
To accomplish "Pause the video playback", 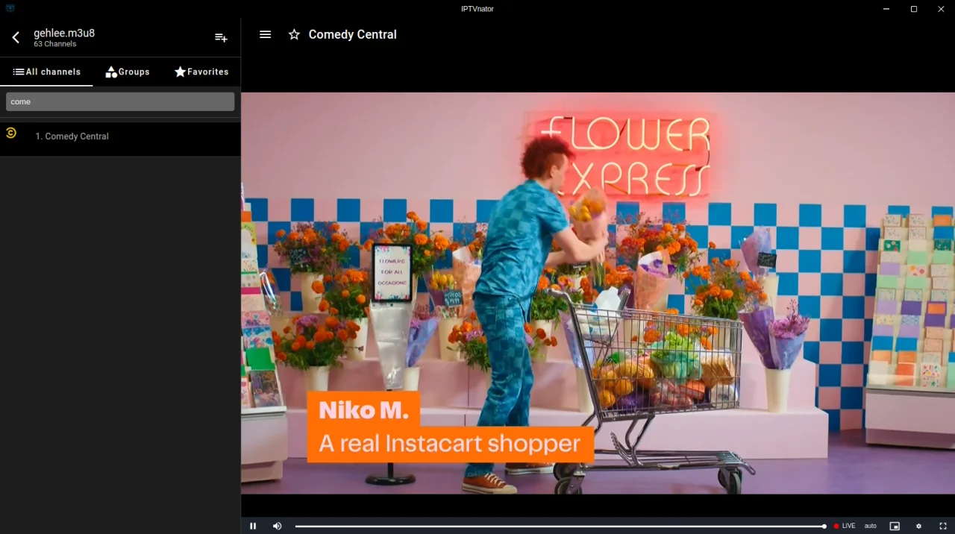I will pyautogui.click(x=253, y=526).
